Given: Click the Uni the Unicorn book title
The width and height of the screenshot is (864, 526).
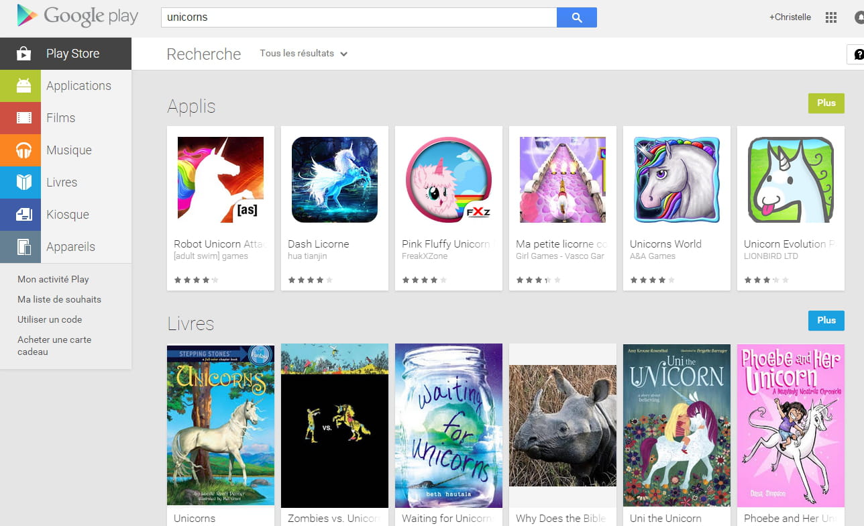Looking at the screenshot, I should 665,519.
